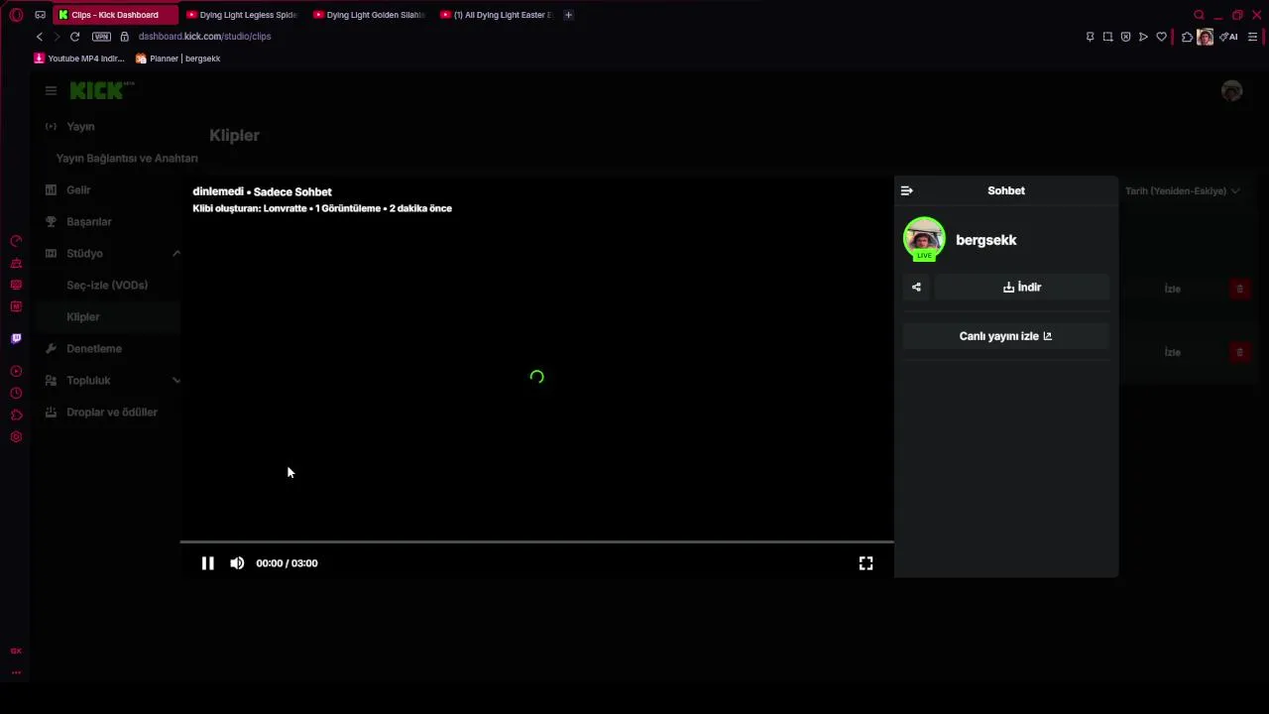Click the second İzle clip link

pos(1172,352)
